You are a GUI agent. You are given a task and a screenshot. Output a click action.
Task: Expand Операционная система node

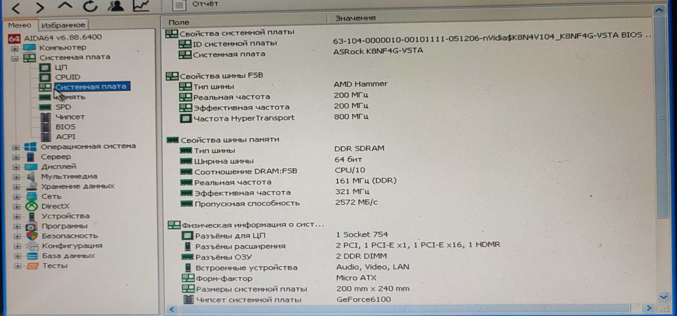(x=16, y=148)
